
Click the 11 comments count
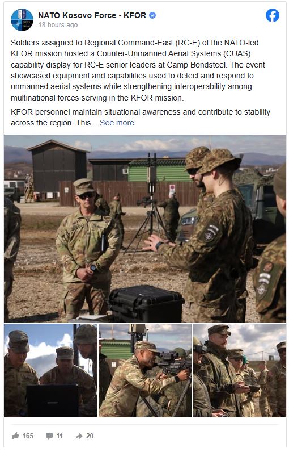point(59,436)
